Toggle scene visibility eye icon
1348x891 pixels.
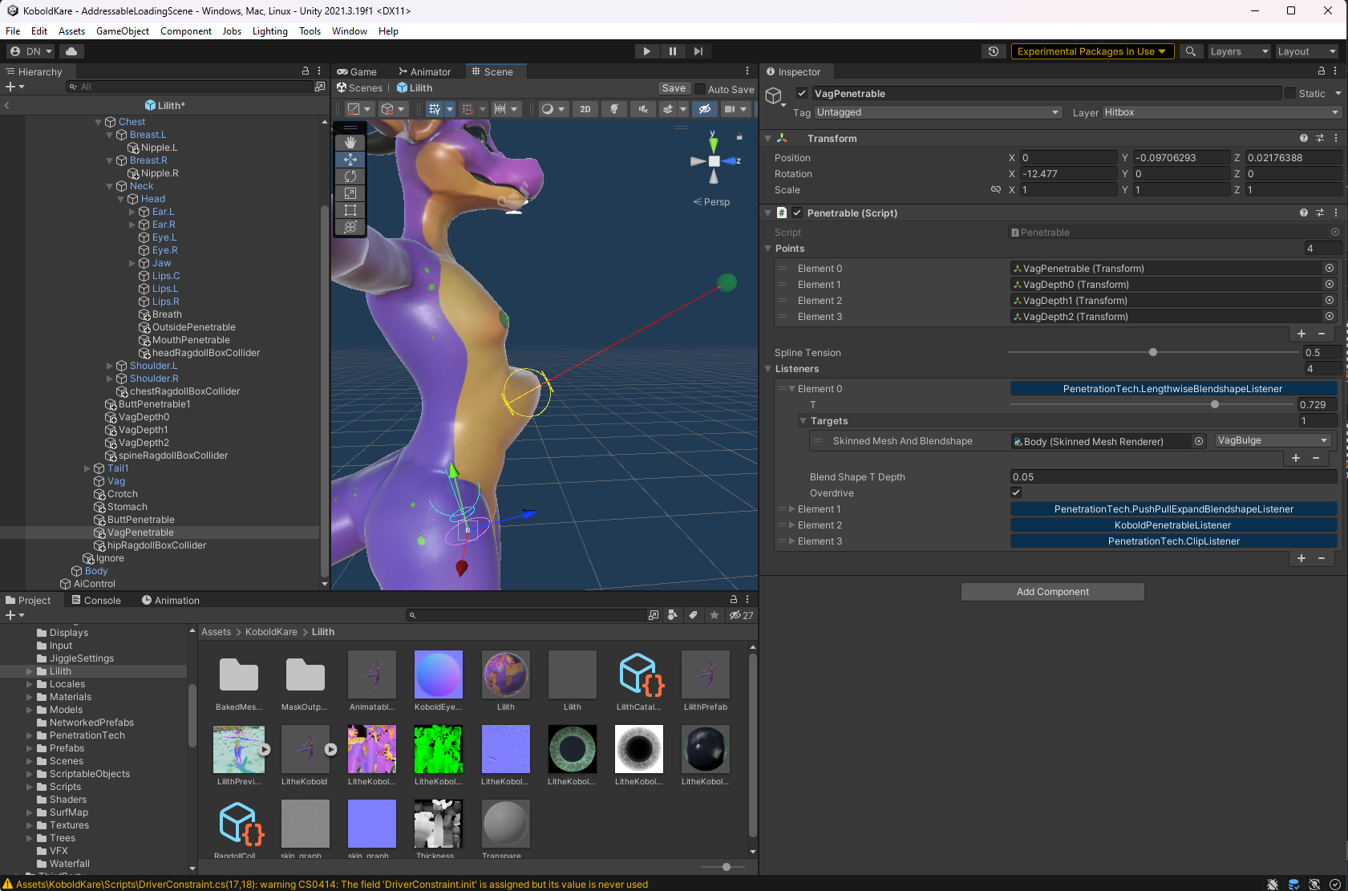point(704,109)
